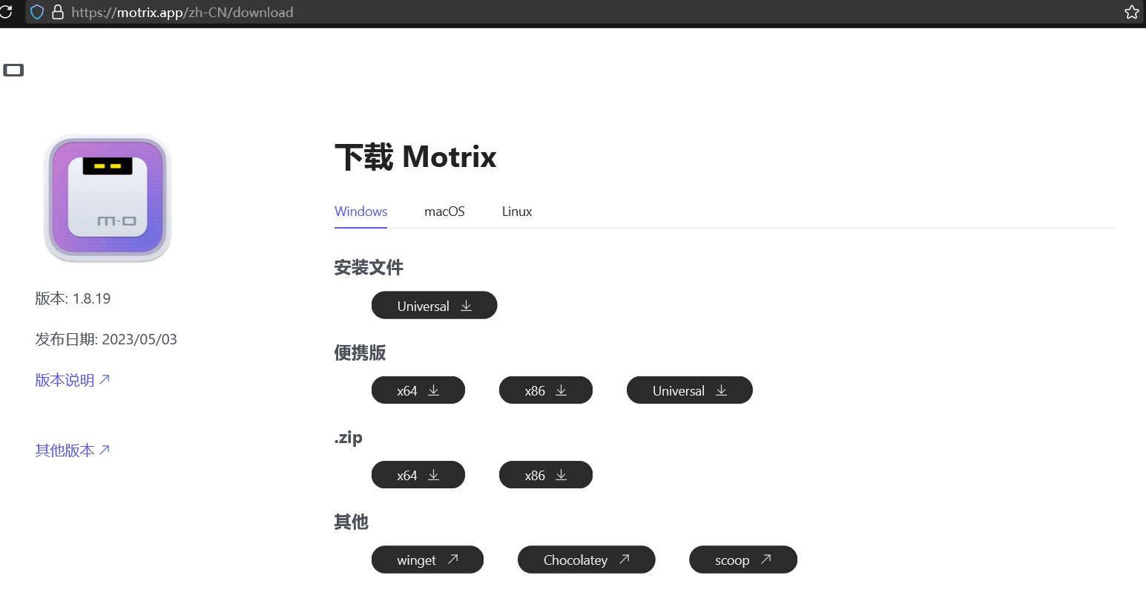Screen dimensions: 1146x616
Task: Click the 下载 Motrix heading
Action: coord(415,157)
